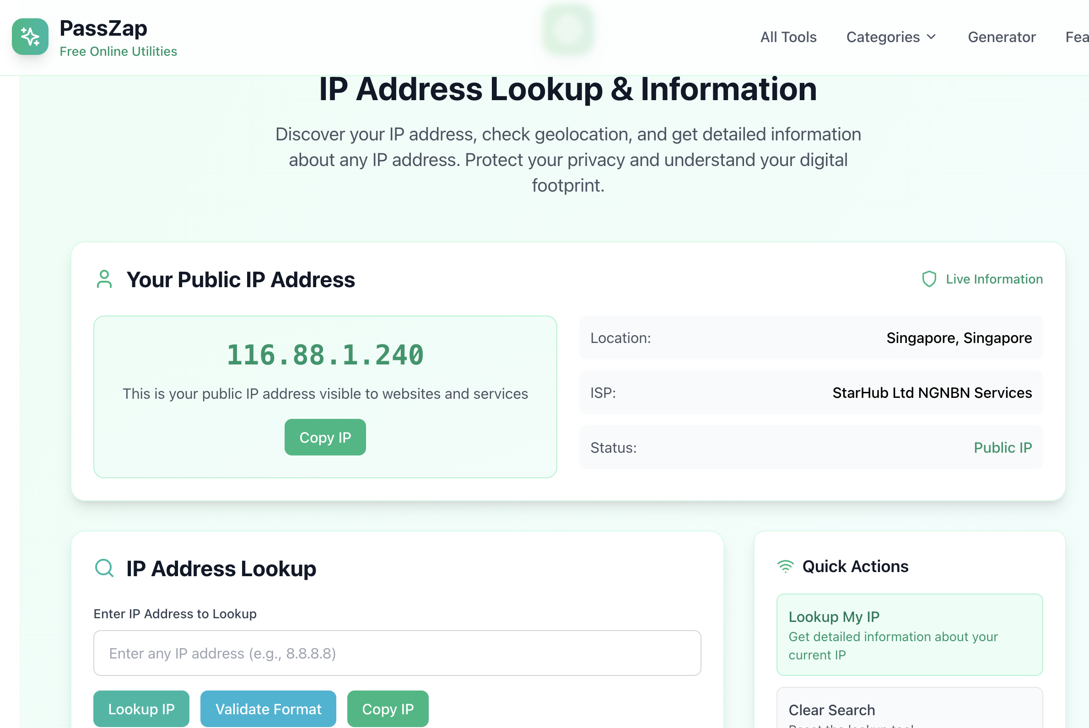Viewport: 1089px width, 728px height.
Task: Click the displayed IP address 116.88.1.240
Action: coord(325,355)
